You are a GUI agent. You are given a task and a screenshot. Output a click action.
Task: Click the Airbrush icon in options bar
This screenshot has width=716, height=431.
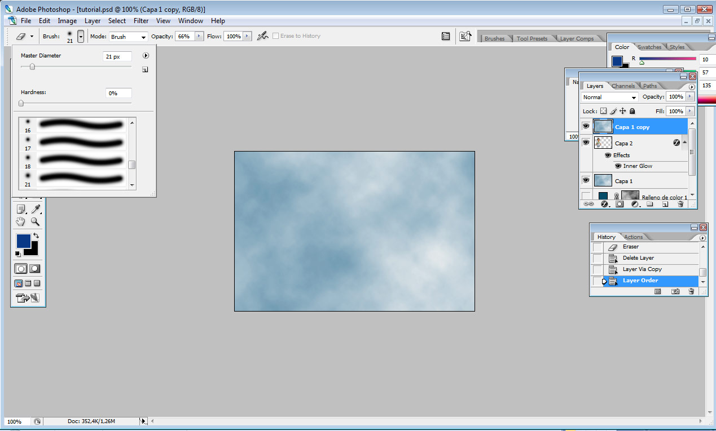point(262,36)
